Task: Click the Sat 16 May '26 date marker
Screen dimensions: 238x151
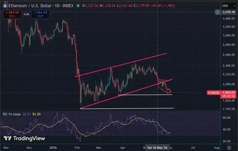Action: 157,148
